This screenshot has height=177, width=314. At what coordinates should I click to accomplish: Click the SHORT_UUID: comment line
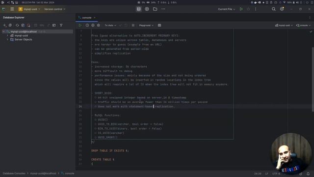pyautogui.click(x=104, y=93)
